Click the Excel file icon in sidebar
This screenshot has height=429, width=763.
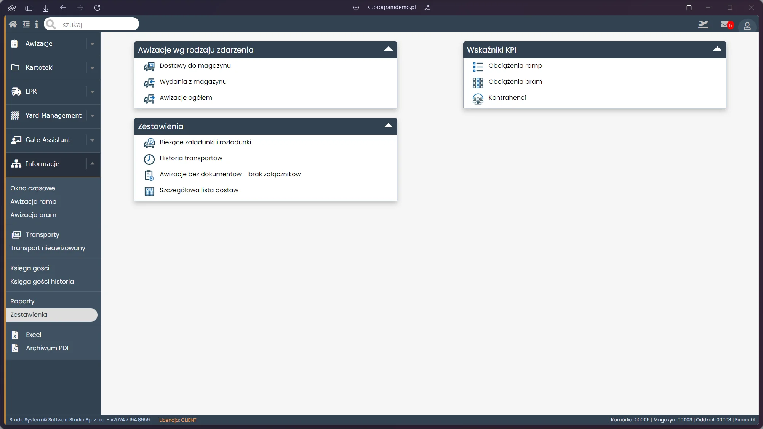[15, 335]
